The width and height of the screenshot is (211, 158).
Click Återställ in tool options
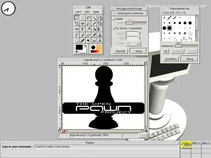click(x=120, y=51)
